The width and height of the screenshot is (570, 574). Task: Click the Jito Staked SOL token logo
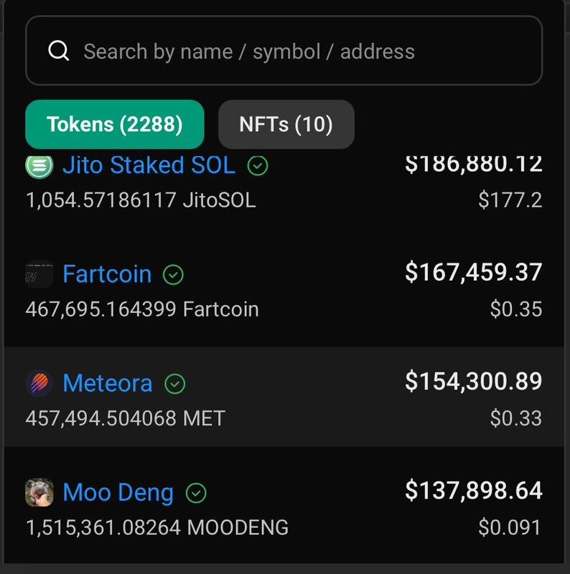[39, 166]
